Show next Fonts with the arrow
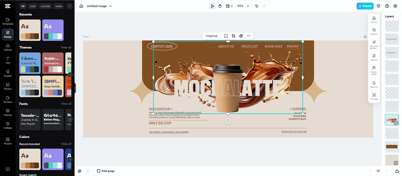 coord(70,120)
